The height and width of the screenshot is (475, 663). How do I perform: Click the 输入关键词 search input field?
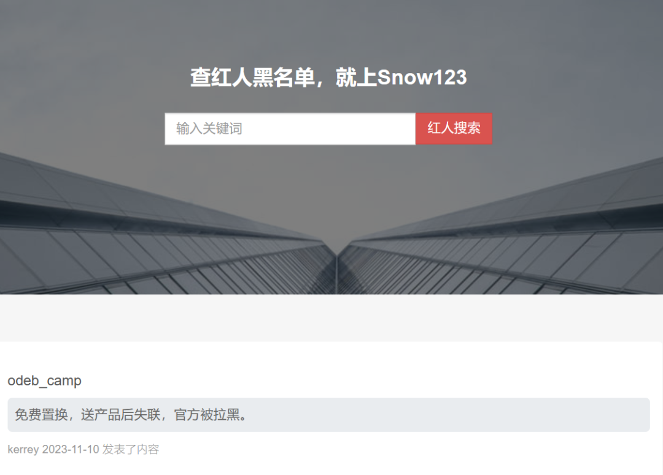coord(290,128)
